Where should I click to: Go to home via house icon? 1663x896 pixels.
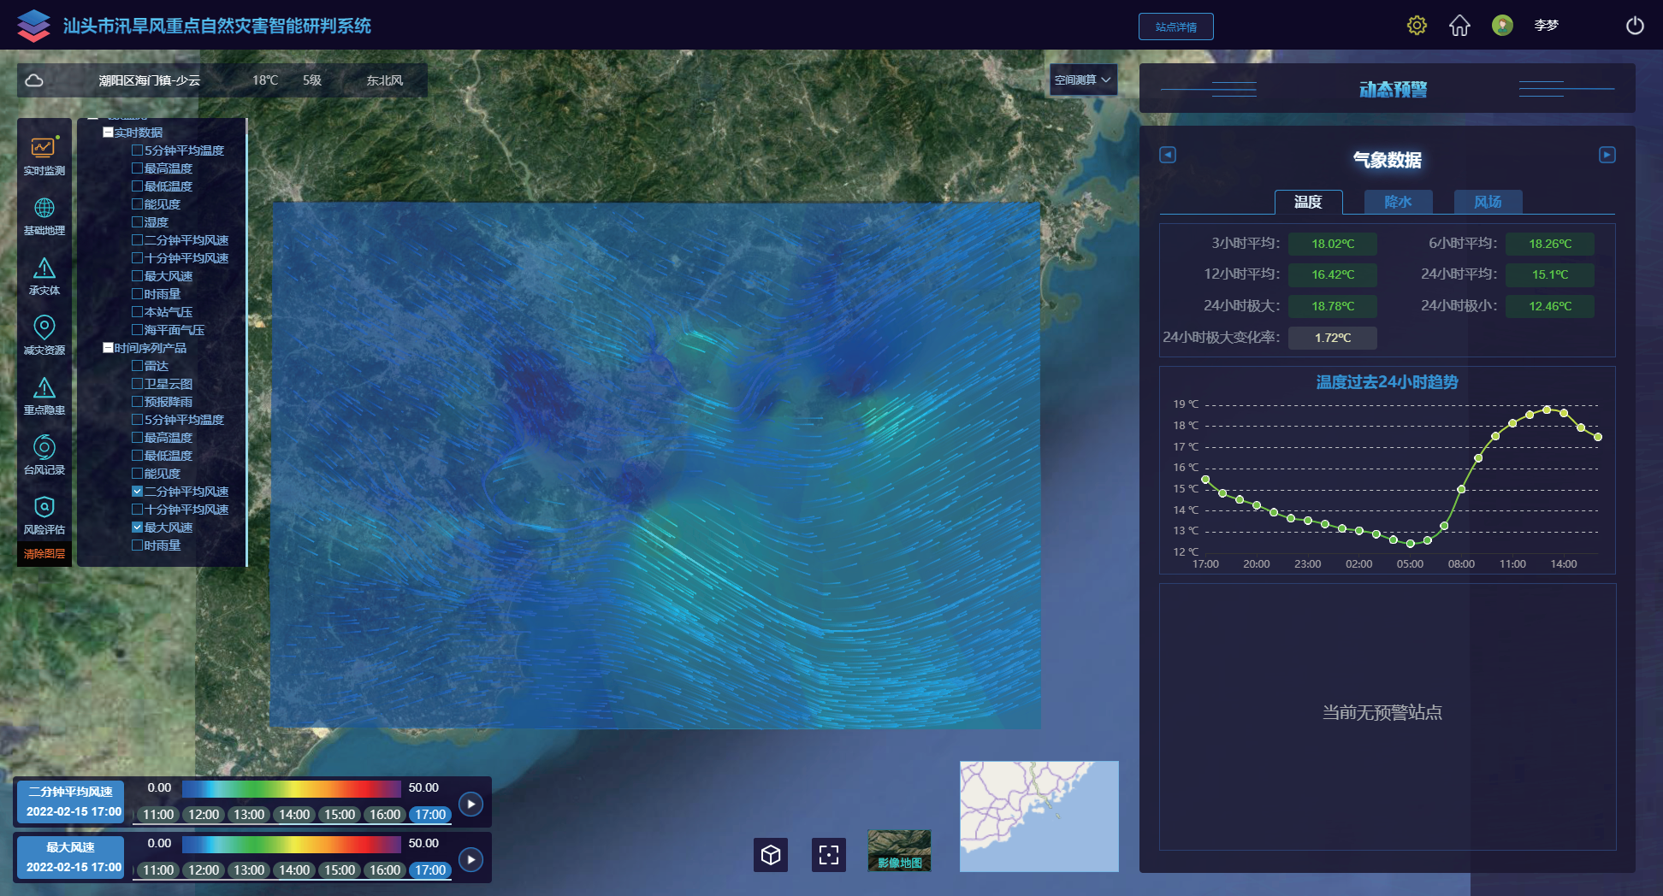click(x=1459, y=26)
